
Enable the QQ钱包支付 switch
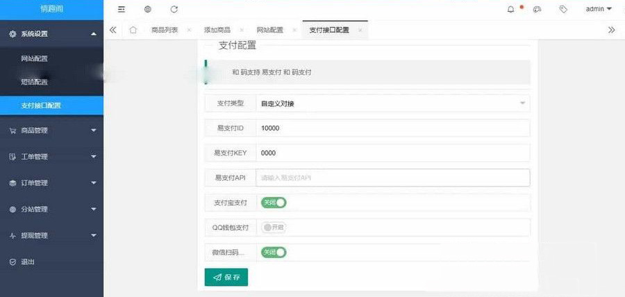click(x=274, y=227)
